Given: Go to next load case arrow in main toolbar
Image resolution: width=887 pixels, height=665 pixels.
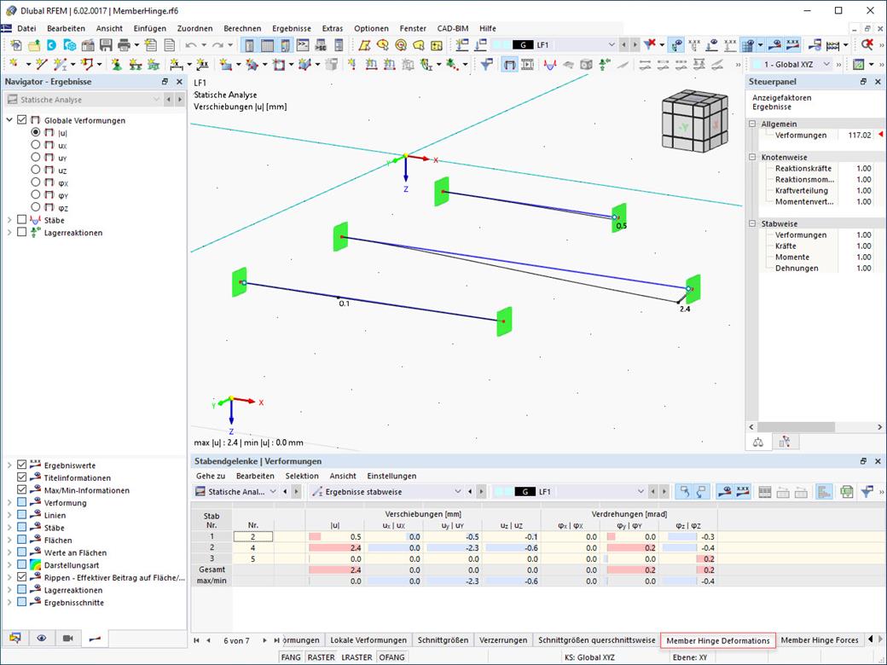Looking at the screenshot, I should point(635,44).
